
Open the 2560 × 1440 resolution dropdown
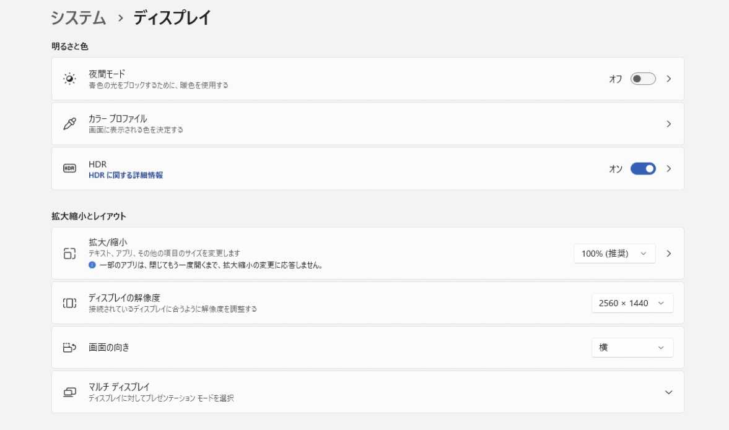pos(632,303)
